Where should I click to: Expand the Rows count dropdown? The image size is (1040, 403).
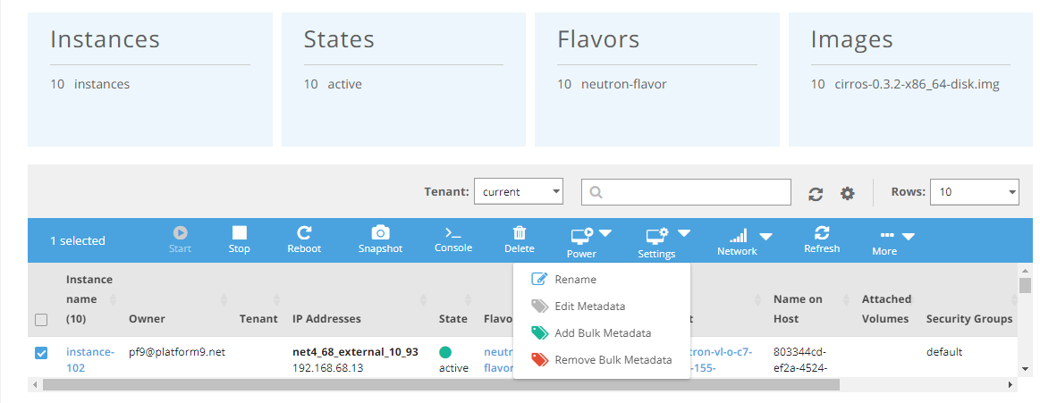pos(974,191)
